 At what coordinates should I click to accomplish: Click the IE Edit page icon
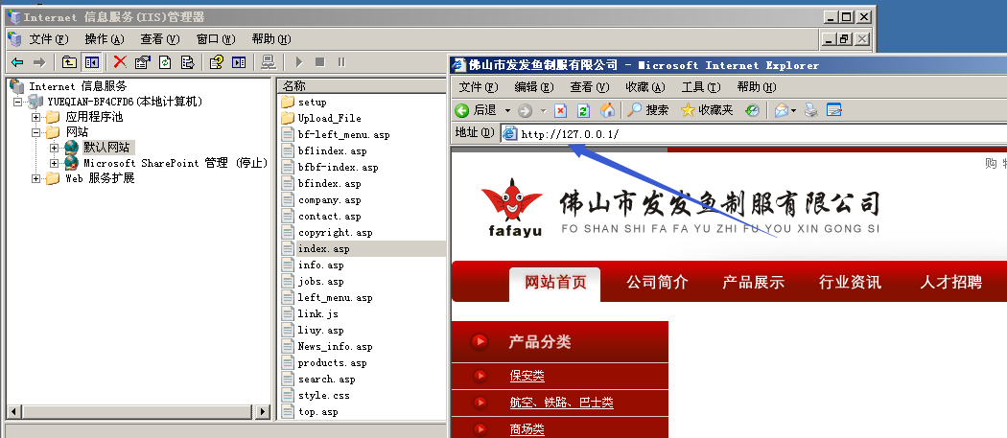(833, 110)
